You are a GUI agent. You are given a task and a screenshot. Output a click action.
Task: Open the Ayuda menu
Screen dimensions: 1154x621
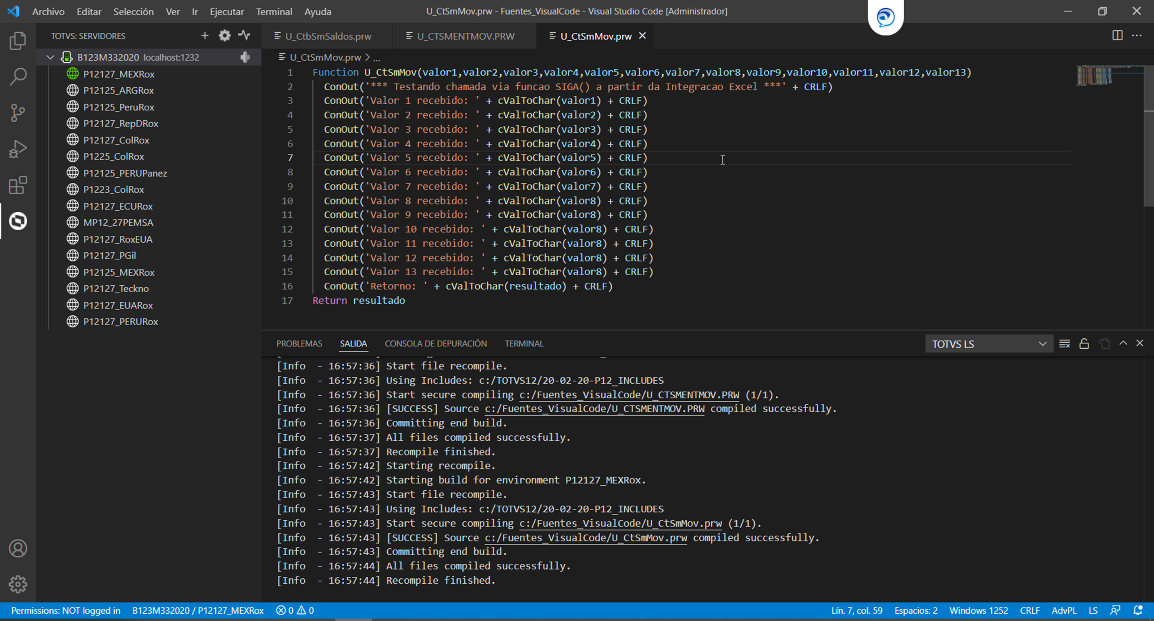[318, 11]
